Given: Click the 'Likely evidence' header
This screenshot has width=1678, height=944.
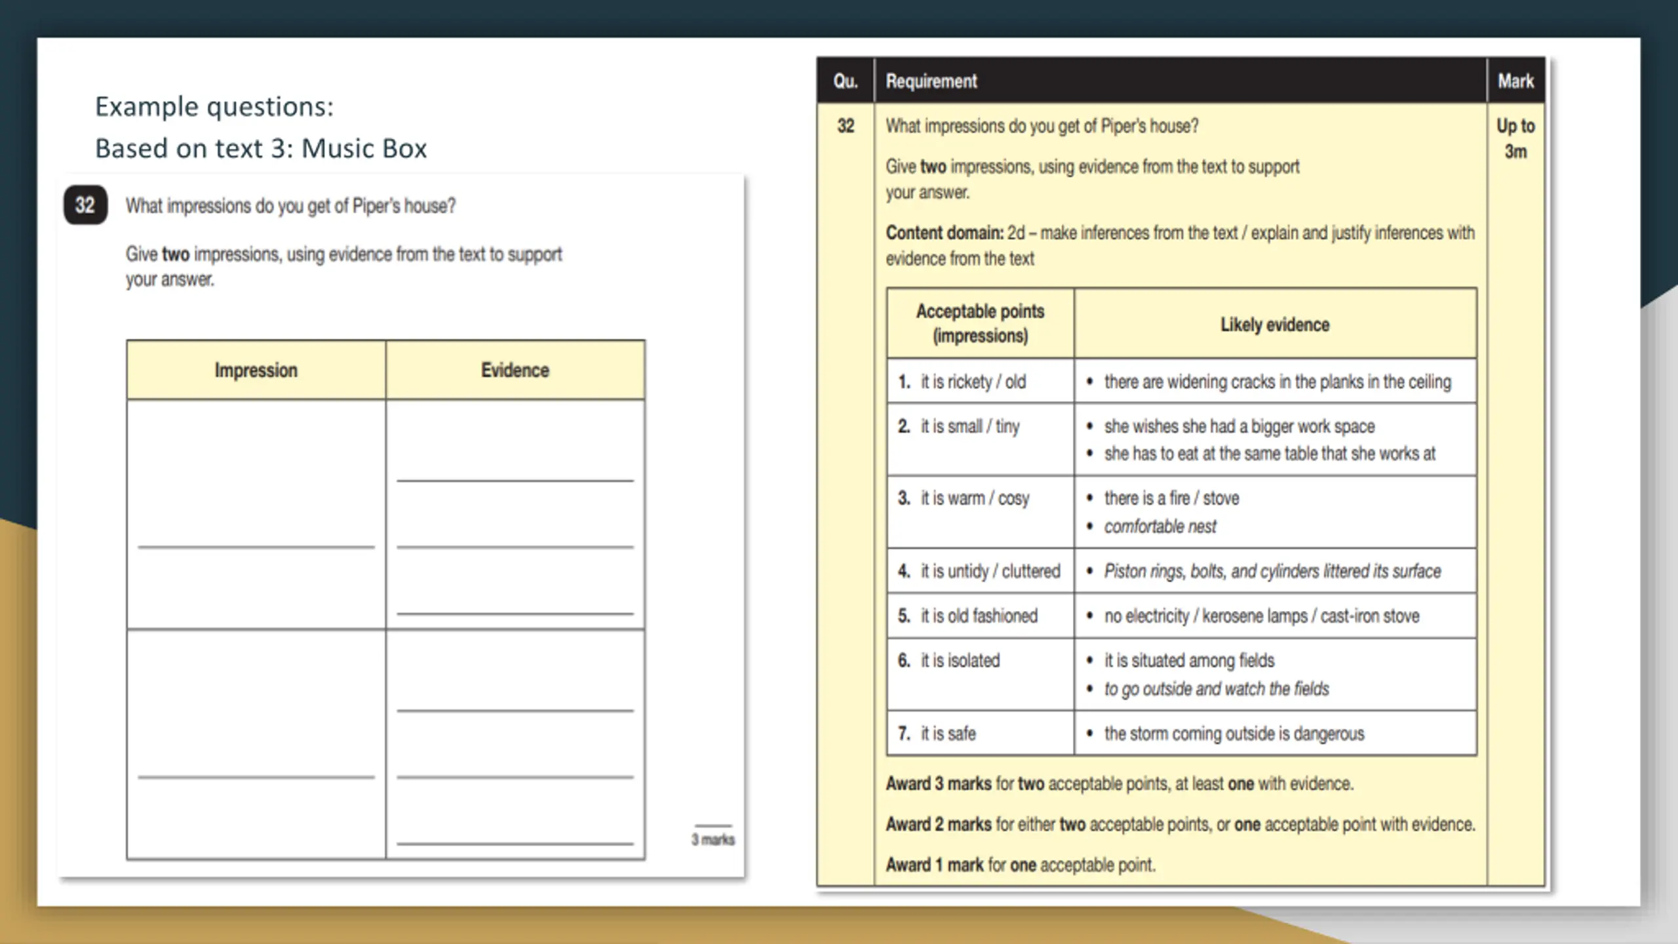Looking at the screenshot, I should tap(1275, 324).
